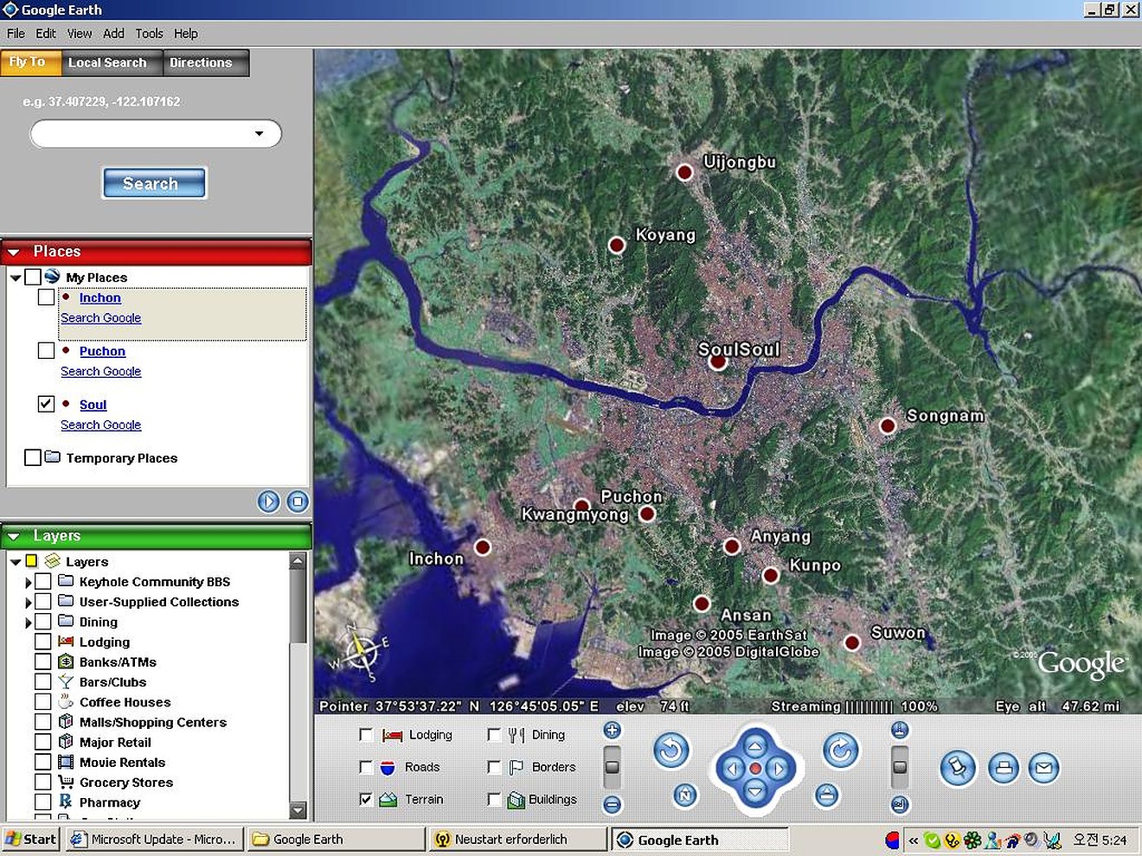Image resolution: width=1142 pixels, height=856 pixels.
Task: Click the tilt slider handle
Action: (900, 767)
